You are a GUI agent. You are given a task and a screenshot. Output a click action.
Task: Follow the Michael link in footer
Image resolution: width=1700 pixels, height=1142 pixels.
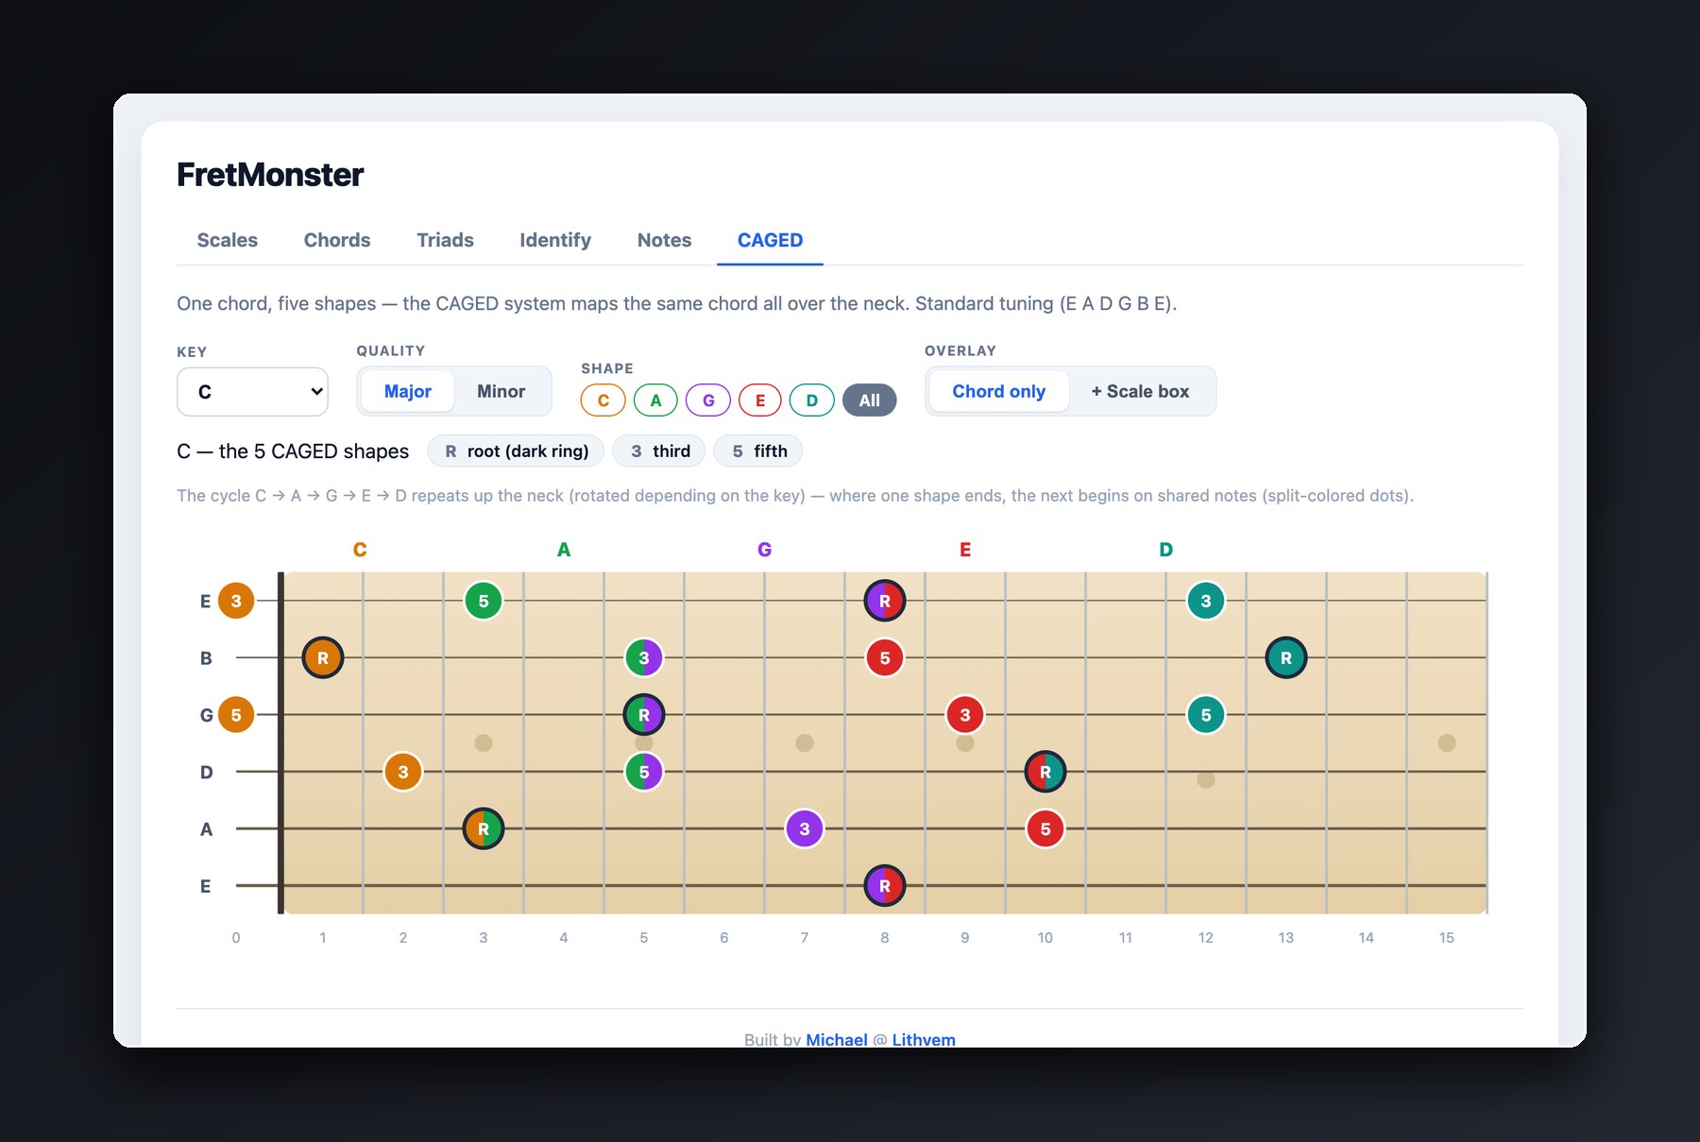click(x=837, y=1039)
